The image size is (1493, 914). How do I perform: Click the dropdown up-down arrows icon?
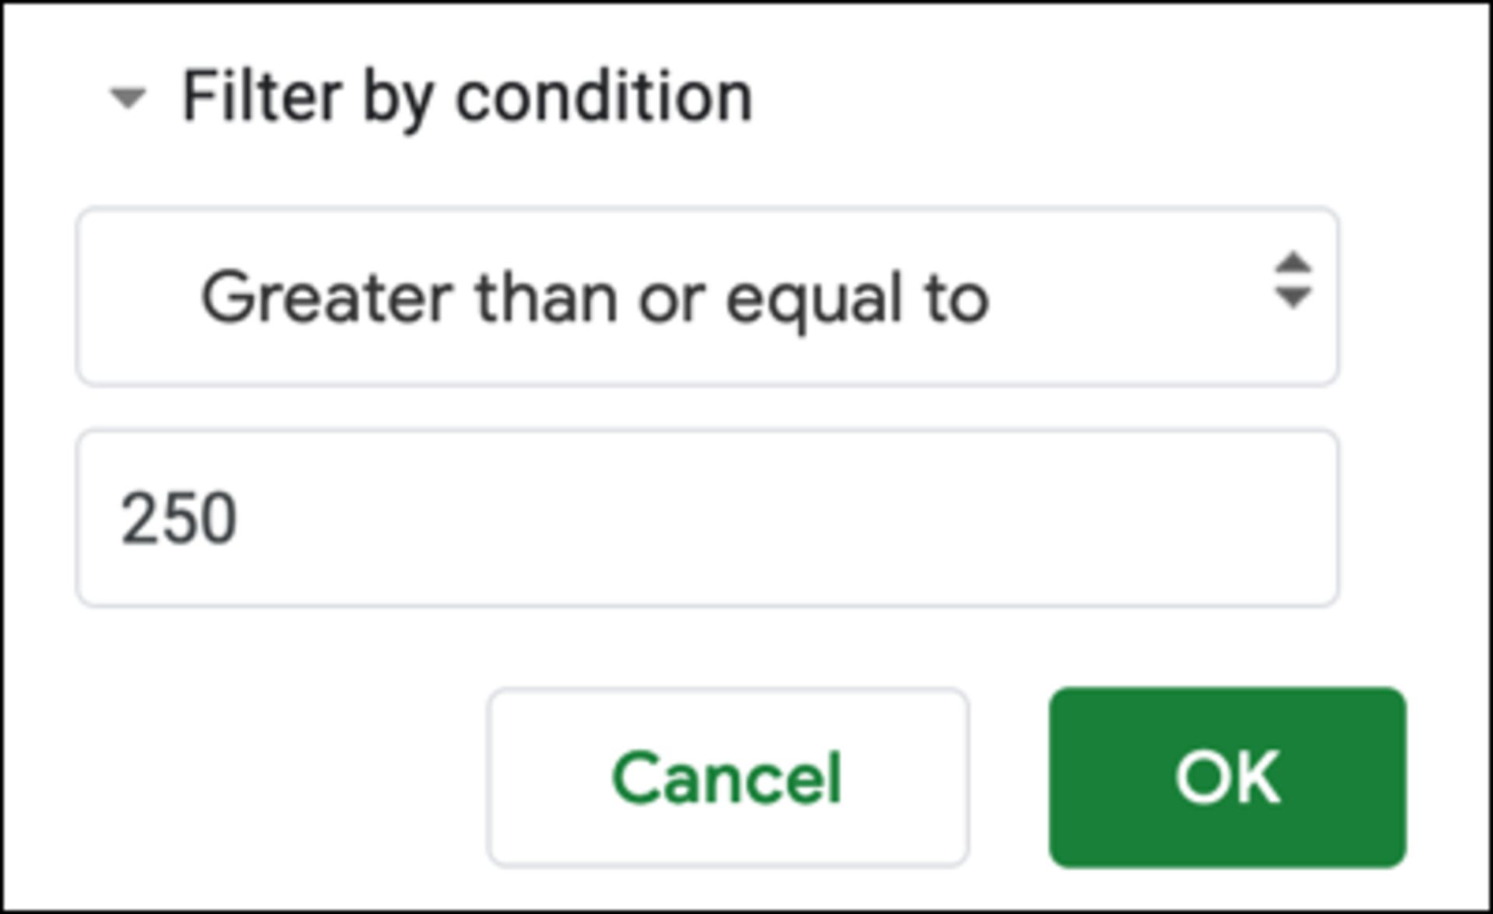coord(1292,281)
